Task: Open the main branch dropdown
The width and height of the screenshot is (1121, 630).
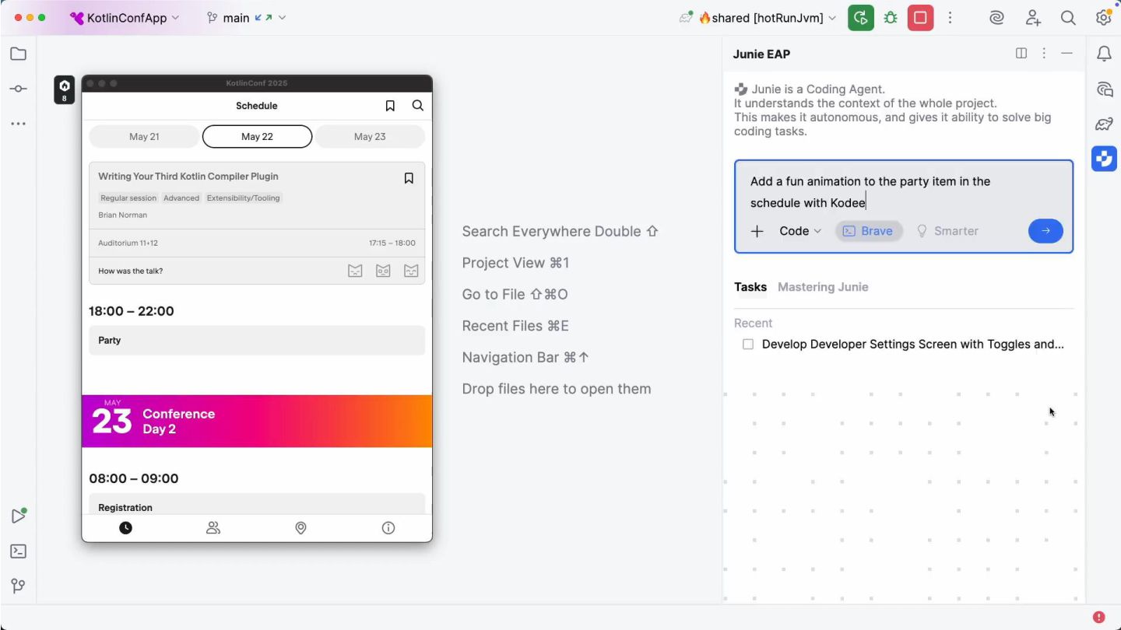Action: coord(245,18)
